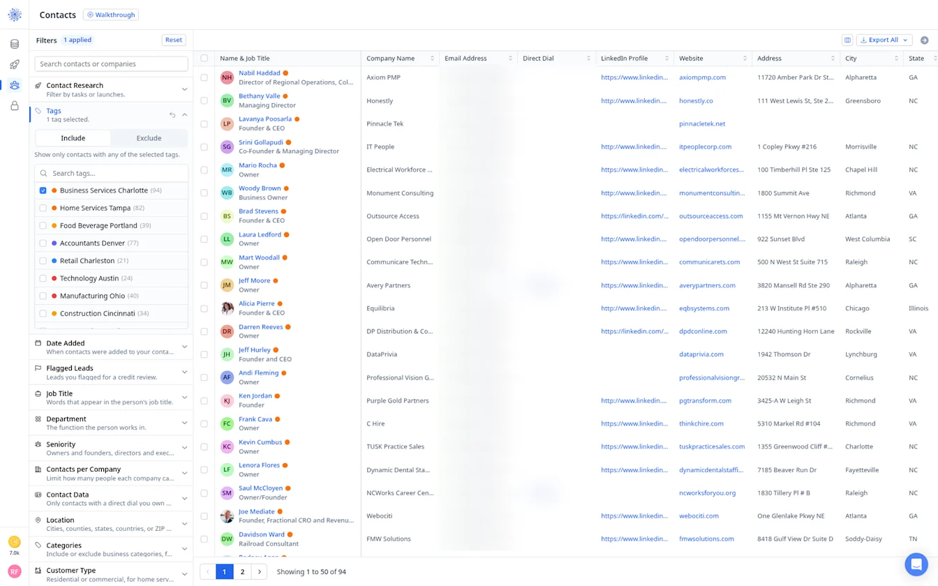This screenshot has width=938, height=586.
Task: Sort by the Address column sort icon
Action: (833, 59)
